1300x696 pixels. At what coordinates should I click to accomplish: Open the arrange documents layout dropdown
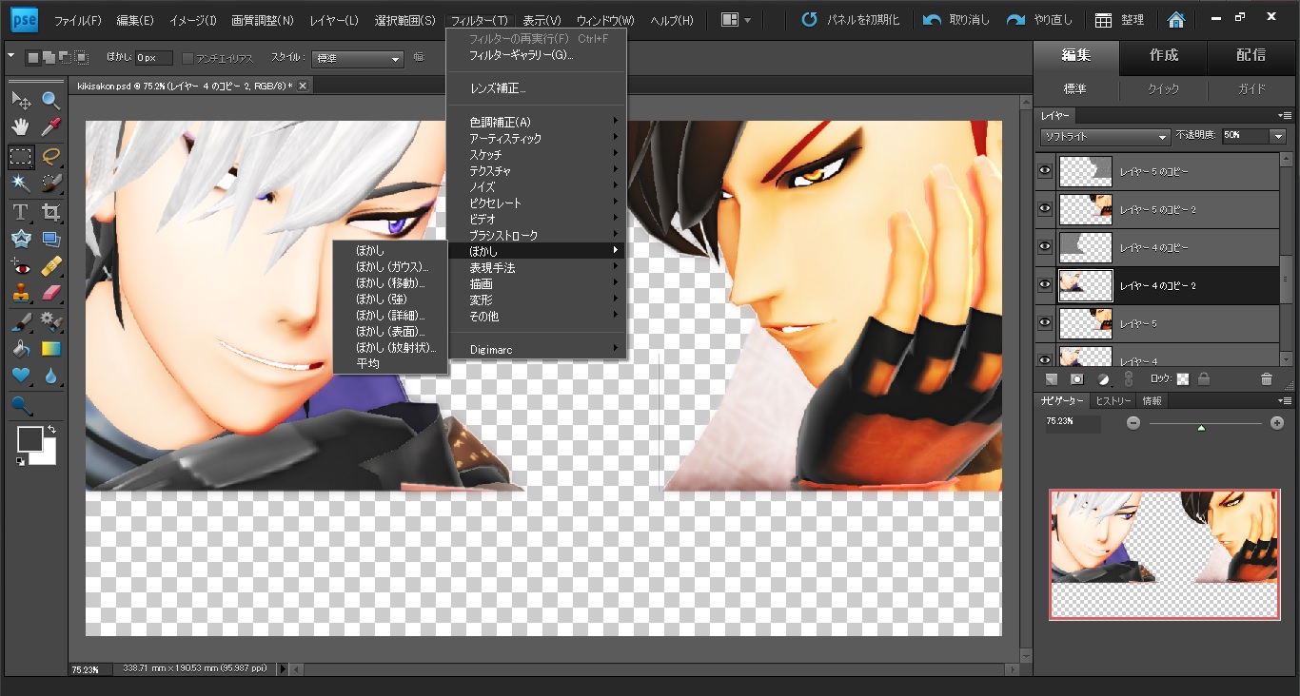736,20
